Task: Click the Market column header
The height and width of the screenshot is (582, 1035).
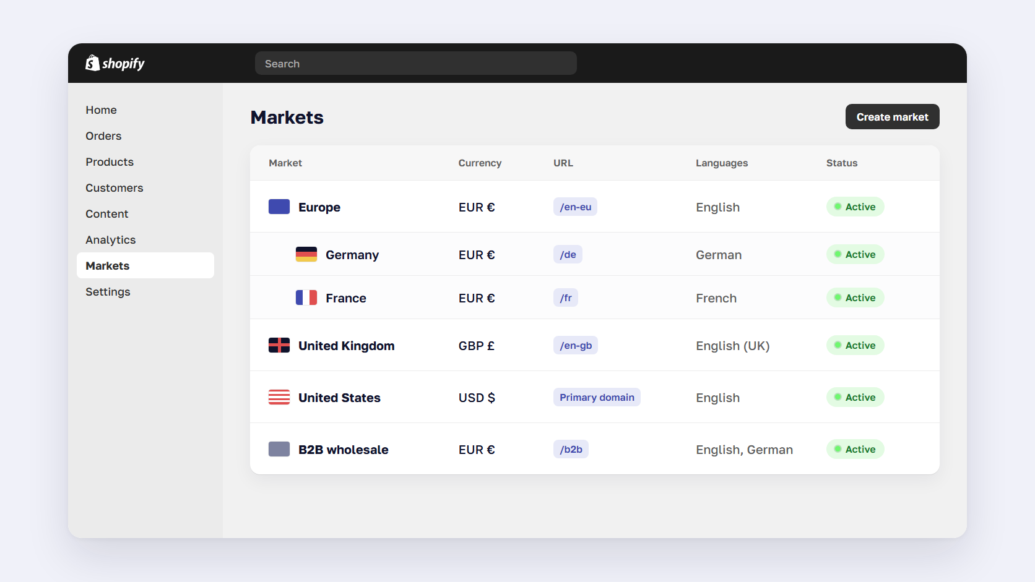Action: (x=285, y=163)
